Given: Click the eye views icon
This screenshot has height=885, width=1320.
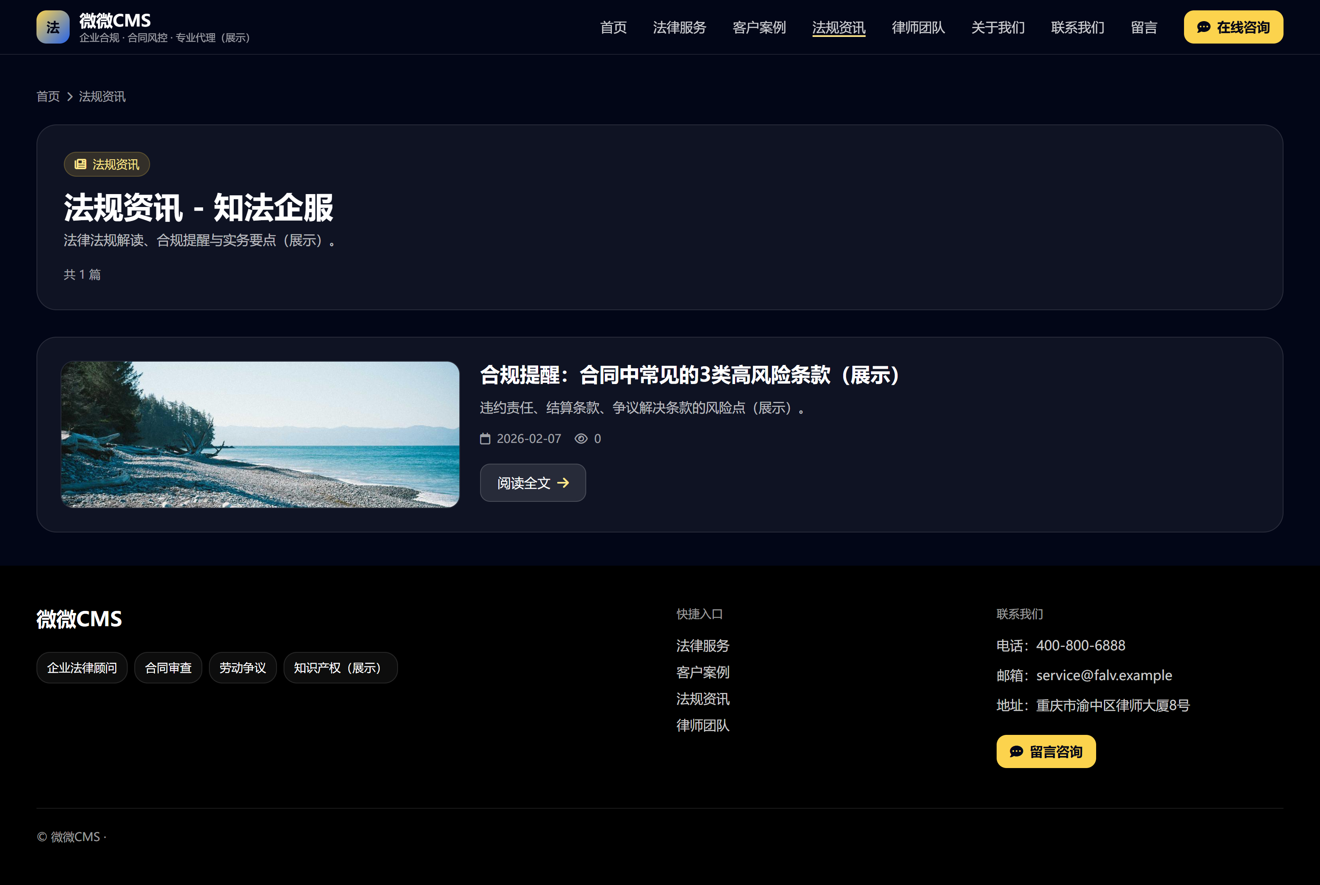Looking at the screenshot, I should (x=581, y=438).
